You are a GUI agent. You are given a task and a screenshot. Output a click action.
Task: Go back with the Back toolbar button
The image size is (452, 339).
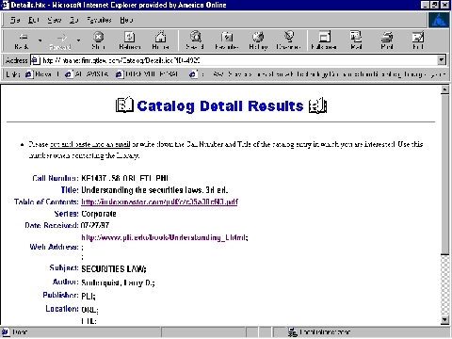tap(22, 40)
